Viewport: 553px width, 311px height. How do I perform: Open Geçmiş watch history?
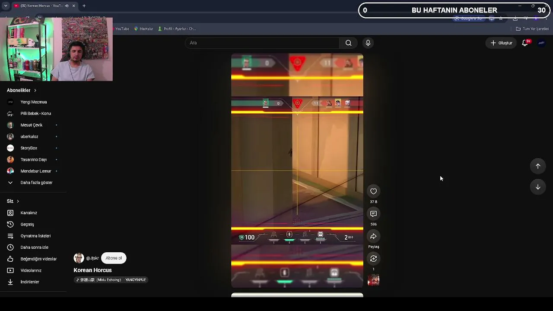coord(33,225)
